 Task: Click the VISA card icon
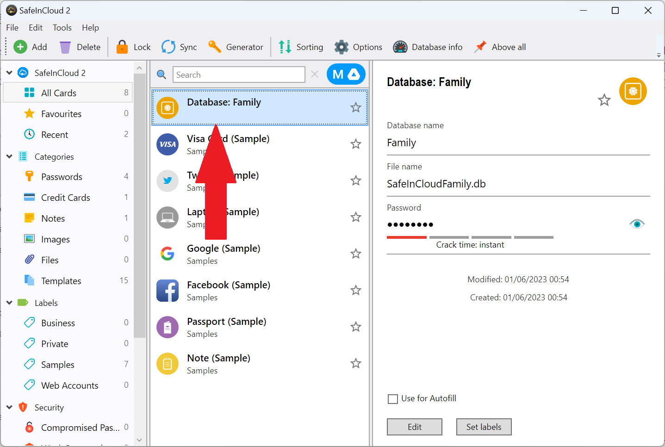tap(168, 144)
